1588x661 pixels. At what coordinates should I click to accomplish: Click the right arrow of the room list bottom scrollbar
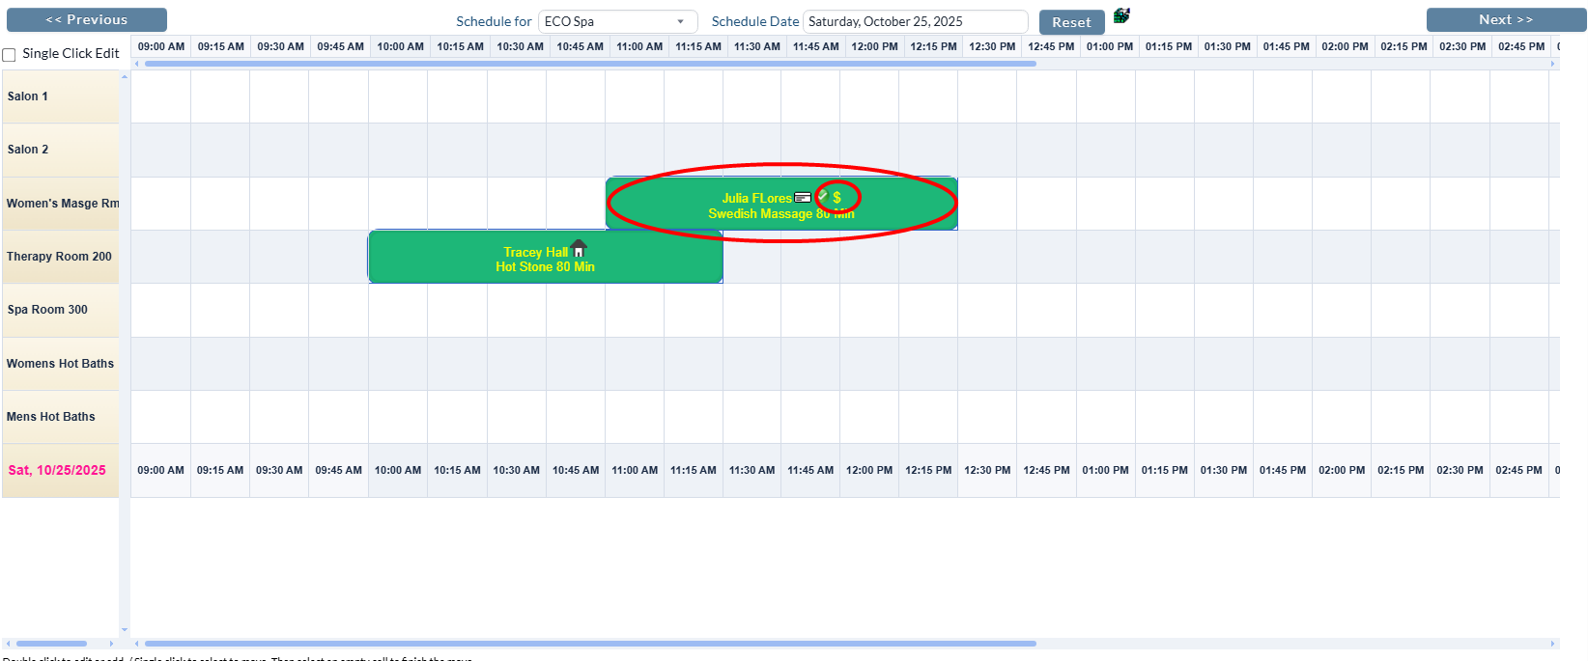[x=112, y=644]
